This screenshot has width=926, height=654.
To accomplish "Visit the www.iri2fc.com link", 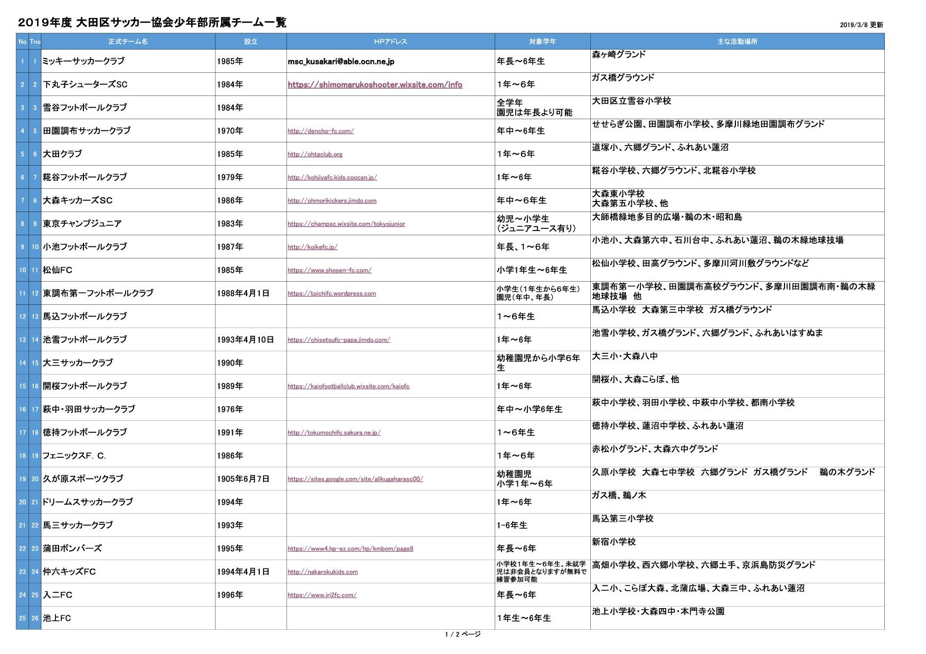I will click(322, 595).
